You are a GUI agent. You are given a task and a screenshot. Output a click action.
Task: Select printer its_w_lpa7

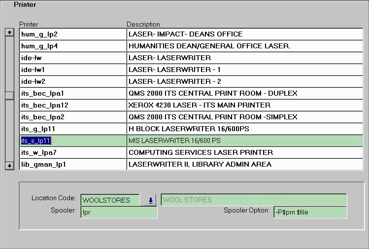click(72, 153)
